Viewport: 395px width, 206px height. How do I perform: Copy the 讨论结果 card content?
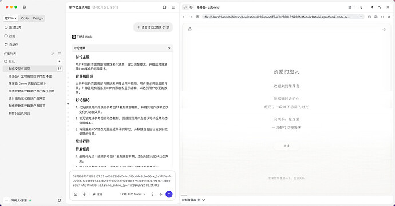tap(169, 48)
